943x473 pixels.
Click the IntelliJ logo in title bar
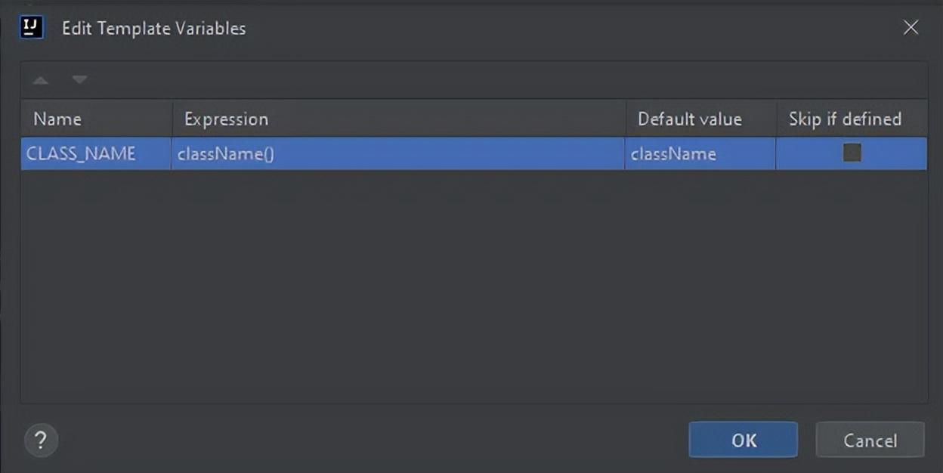click(31, 28)
